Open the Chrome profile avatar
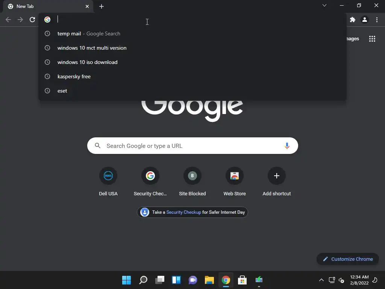The image size is (385, 289). click(x=365, y=20)
